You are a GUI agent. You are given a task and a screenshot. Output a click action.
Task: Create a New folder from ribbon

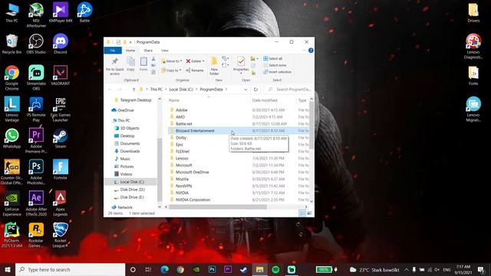(214, 66)
